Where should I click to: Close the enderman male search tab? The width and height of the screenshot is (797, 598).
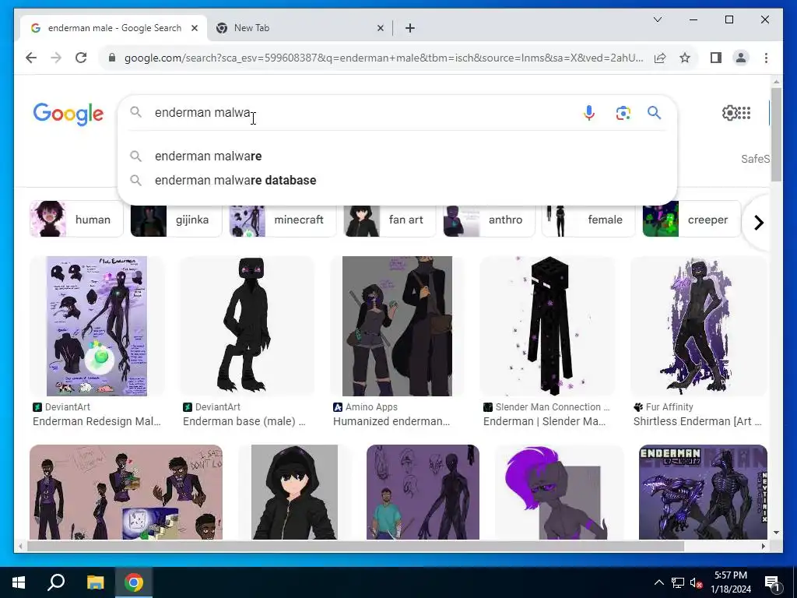click(x=194, y=28)
